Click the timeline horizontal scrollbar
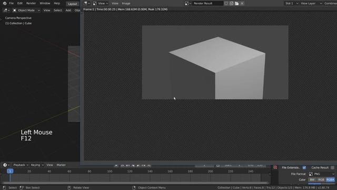This screenshot has height=190, width=337. click(135, 183)
